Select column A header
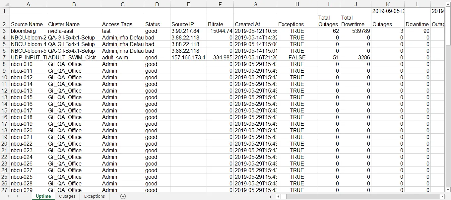 [x=28, y=4]
